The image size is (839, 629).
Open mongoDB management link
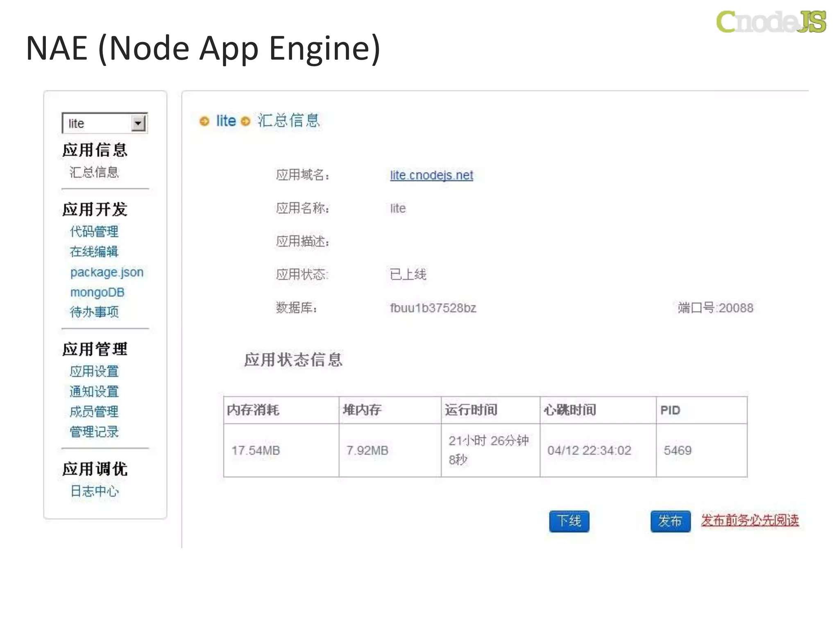click(x=97, y=292)
